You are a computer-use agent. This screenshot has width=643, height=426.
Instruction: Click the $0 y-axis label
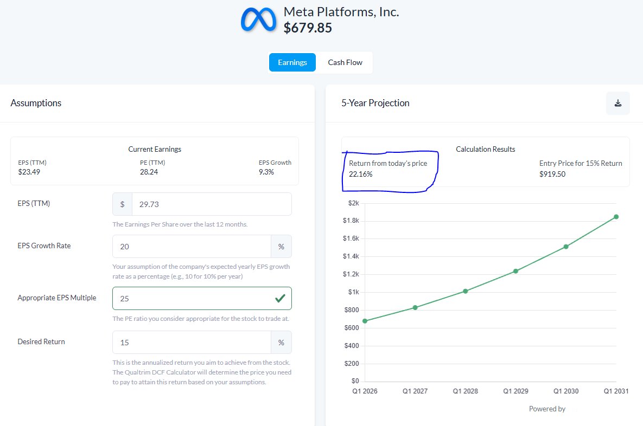pyautogui.click(x=355, y=381)
